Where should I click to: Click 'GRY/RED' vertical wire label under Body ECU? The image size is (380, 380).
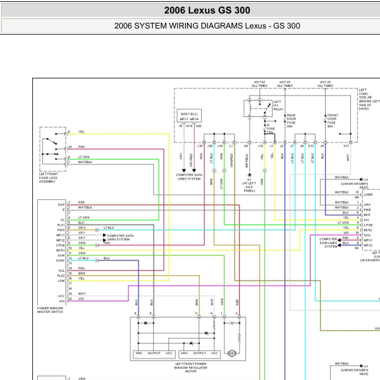coord(191,160)
